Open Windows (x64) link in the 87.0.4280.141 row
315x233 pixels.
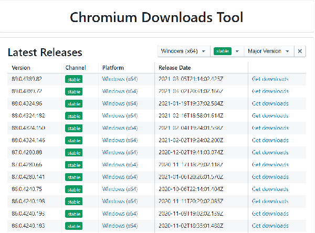(120, 177)
